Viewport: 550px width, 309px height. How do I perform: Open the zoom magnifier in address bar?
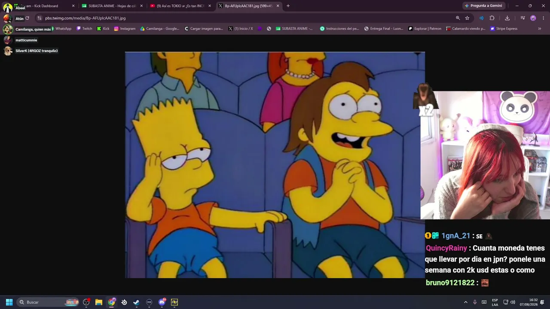[x=458, y=18]
